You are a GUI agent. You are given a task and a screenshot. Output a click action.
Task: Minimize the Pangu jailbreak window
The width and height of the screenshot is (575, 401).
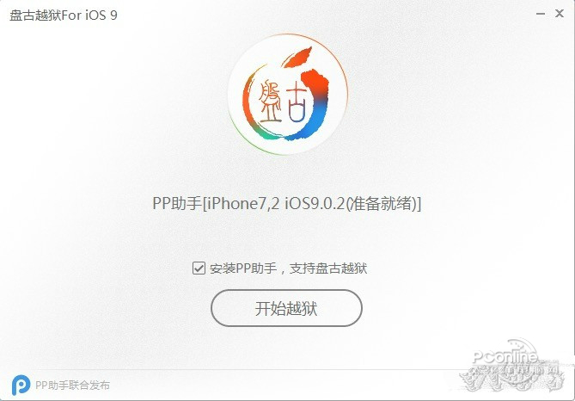tap(540, 14)
